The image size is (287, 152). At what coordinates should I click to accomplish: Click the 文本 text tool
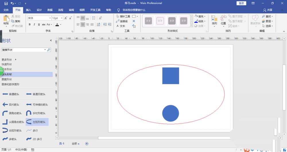(121, 26)
